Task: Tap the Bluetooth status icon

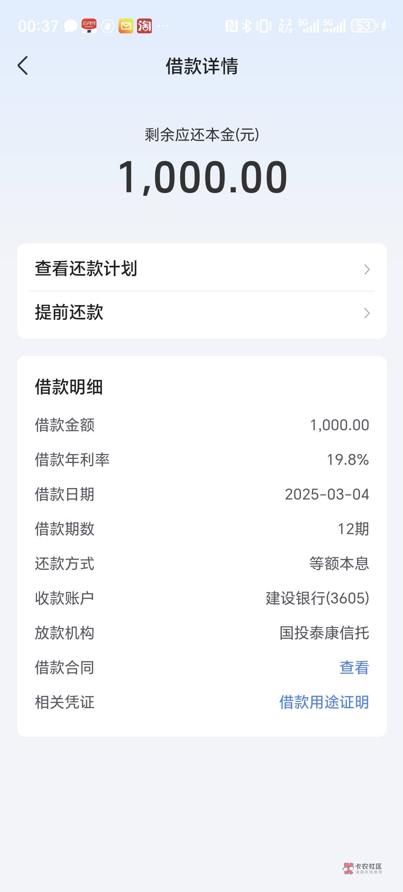Action: point(247,26)
